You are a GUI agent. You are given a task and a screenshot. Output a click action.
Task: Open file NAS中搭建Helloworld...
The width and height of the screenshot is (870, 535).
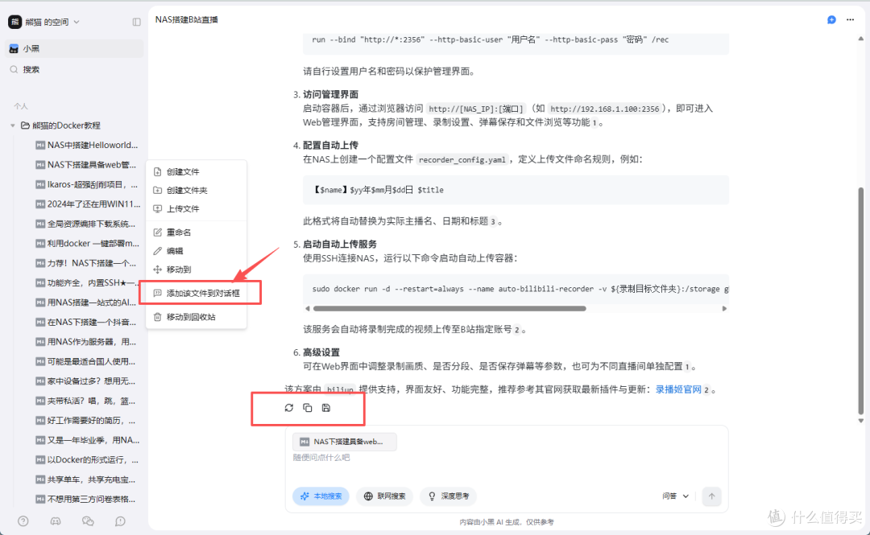point(87,146)
